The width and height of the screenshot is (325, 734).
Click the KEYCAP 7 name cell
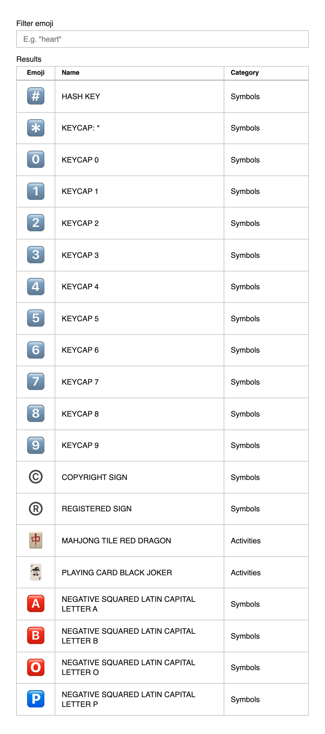[80, 382]
